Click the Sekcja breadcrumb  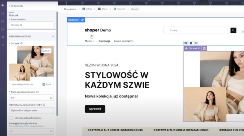tap(87, 9)
